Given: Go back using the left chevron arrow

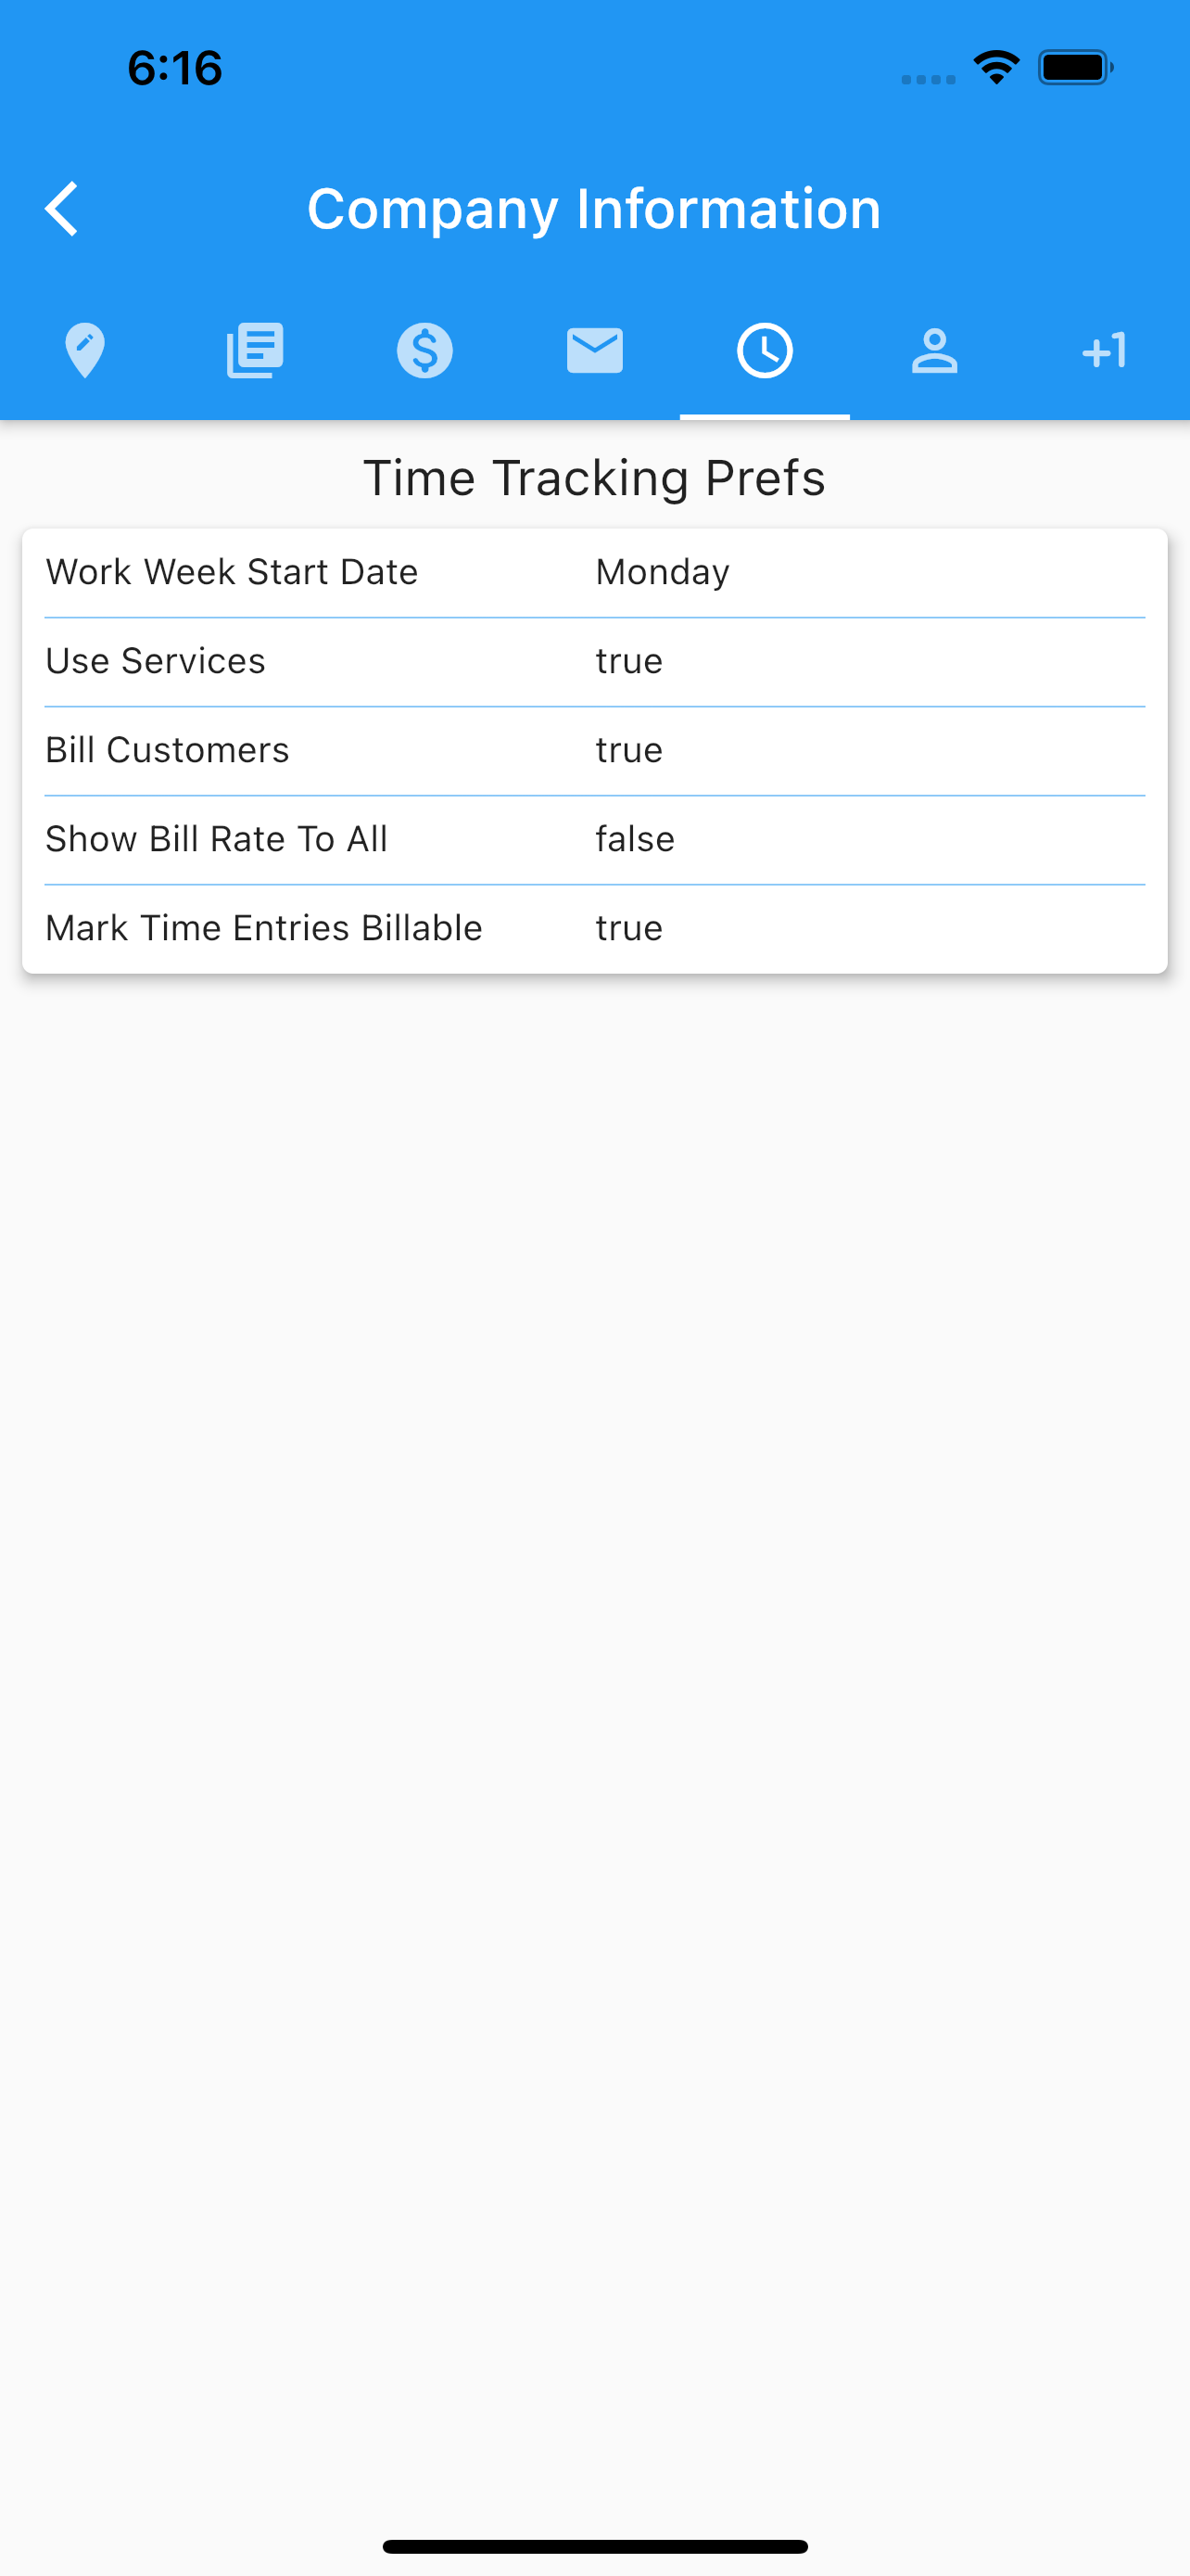Looking at the screenshot, I should (61, 209).
